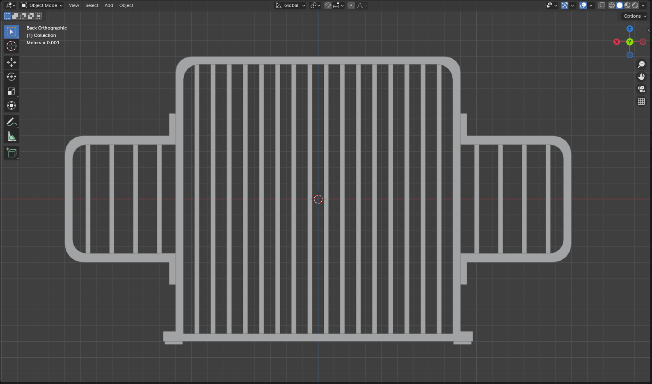Open the Add menu
The width and height of the screenshot is (652, 384).
pos(109,5)
